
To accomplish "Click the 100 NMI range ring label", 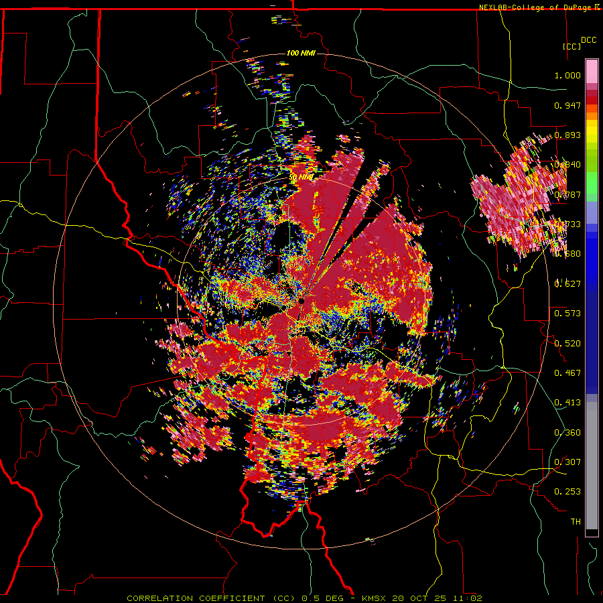I will point(301,53).
